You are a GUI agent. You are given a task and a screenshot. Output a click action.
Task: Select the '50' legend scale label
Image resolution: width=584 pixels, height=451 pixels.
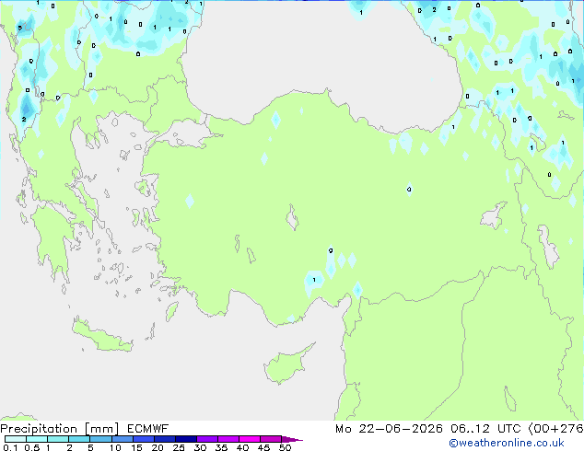[285, 447]
